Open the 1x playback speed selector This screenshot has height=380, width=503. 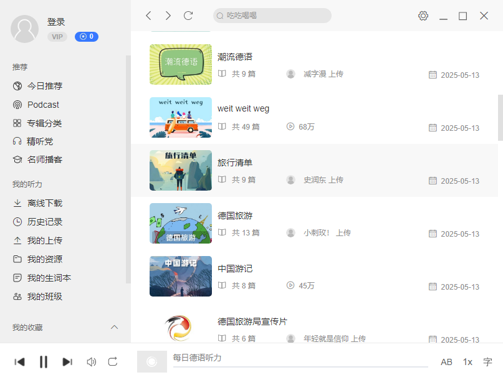point(467,362)
